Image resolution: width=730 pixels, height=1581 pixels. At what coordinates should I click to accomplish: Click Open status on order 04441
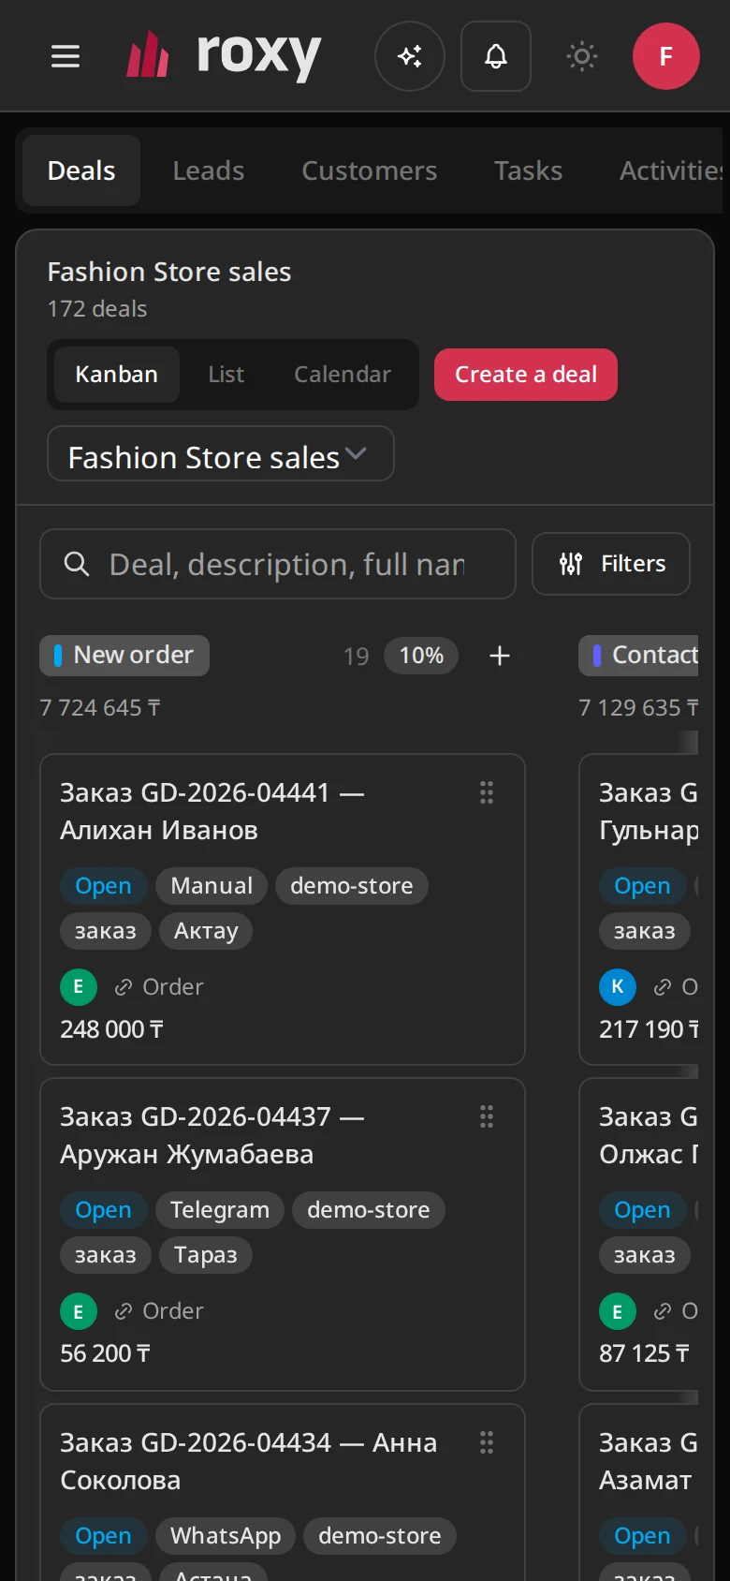[103, 886]
